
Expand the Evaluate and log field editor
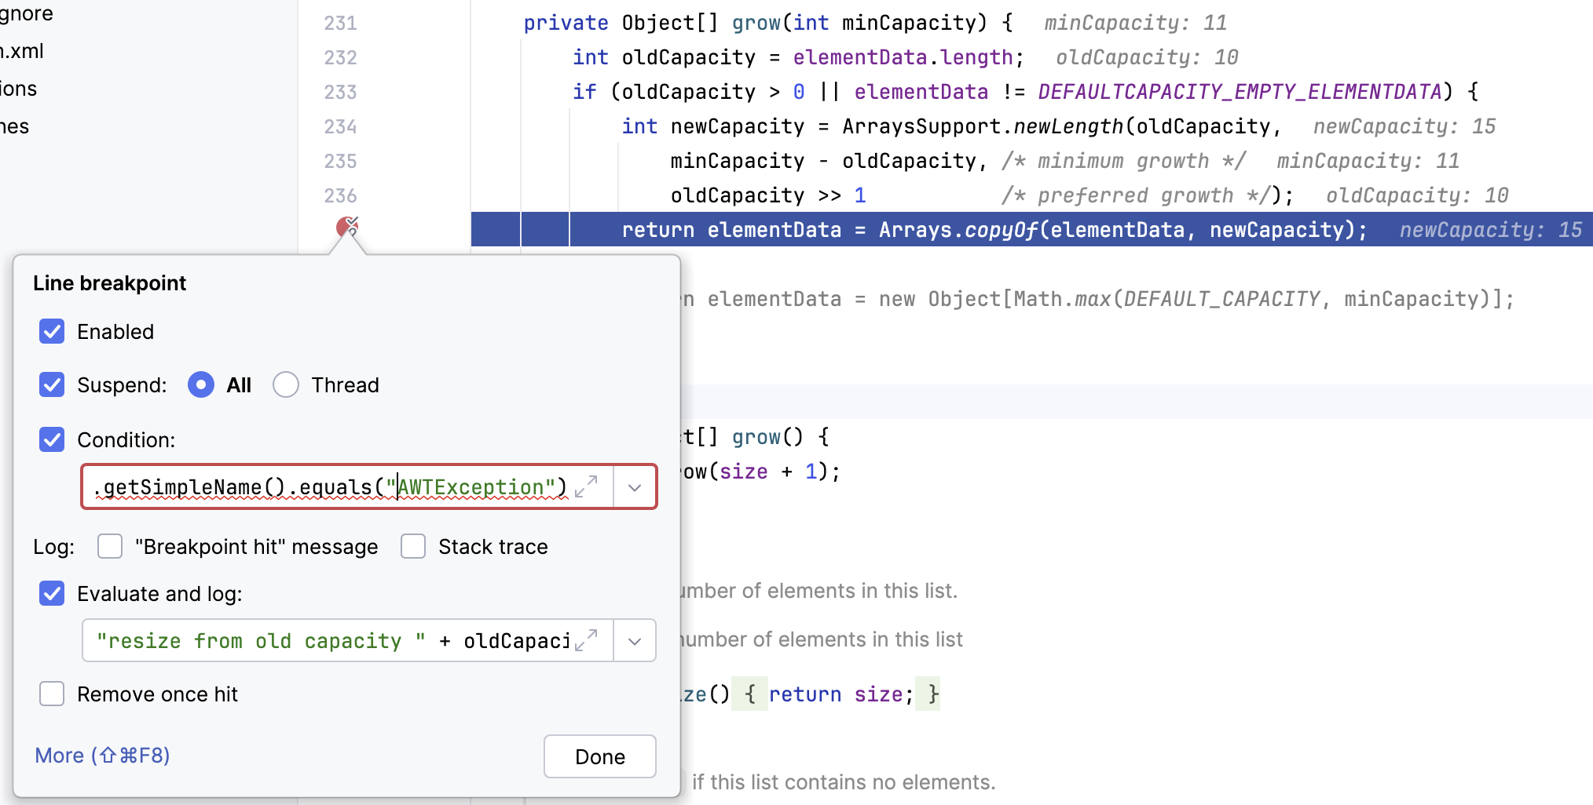pos(586,640)
